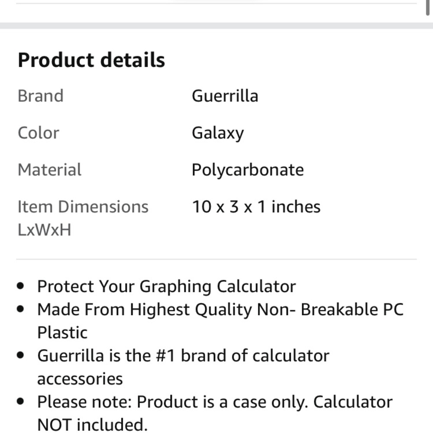Click the Color label
This screenshot has height=433, width=433.
pos(38,133)
